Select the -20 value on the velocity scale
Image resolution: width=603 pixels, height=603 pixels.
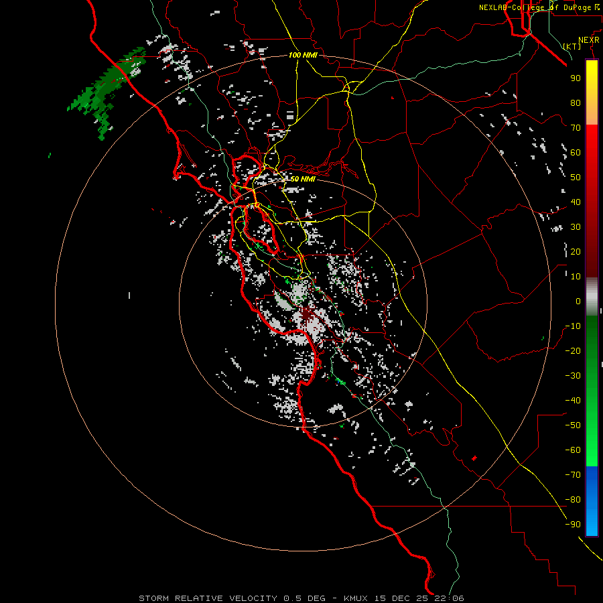573,350
